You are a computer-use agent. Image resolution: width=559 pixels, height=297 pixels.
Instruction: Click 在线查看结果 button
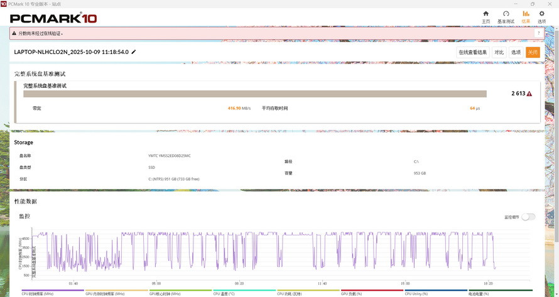pyautogui.click(x=472, y=52)
